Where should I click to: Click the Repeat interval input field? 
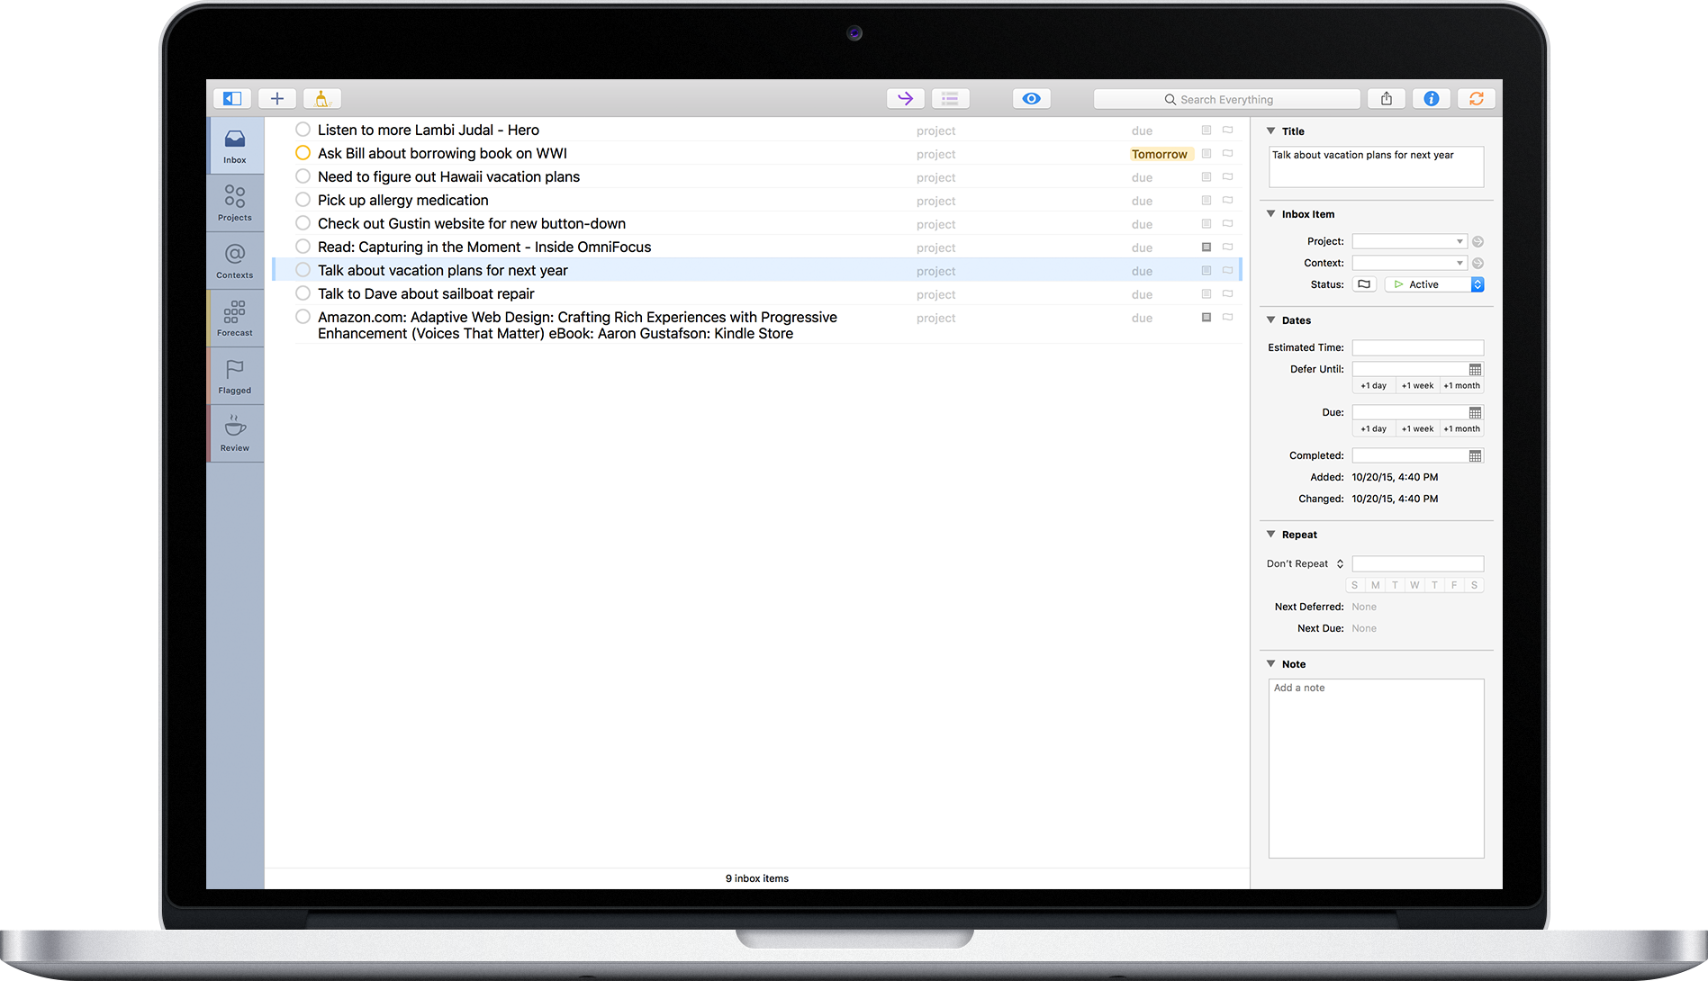(1417, 563)
